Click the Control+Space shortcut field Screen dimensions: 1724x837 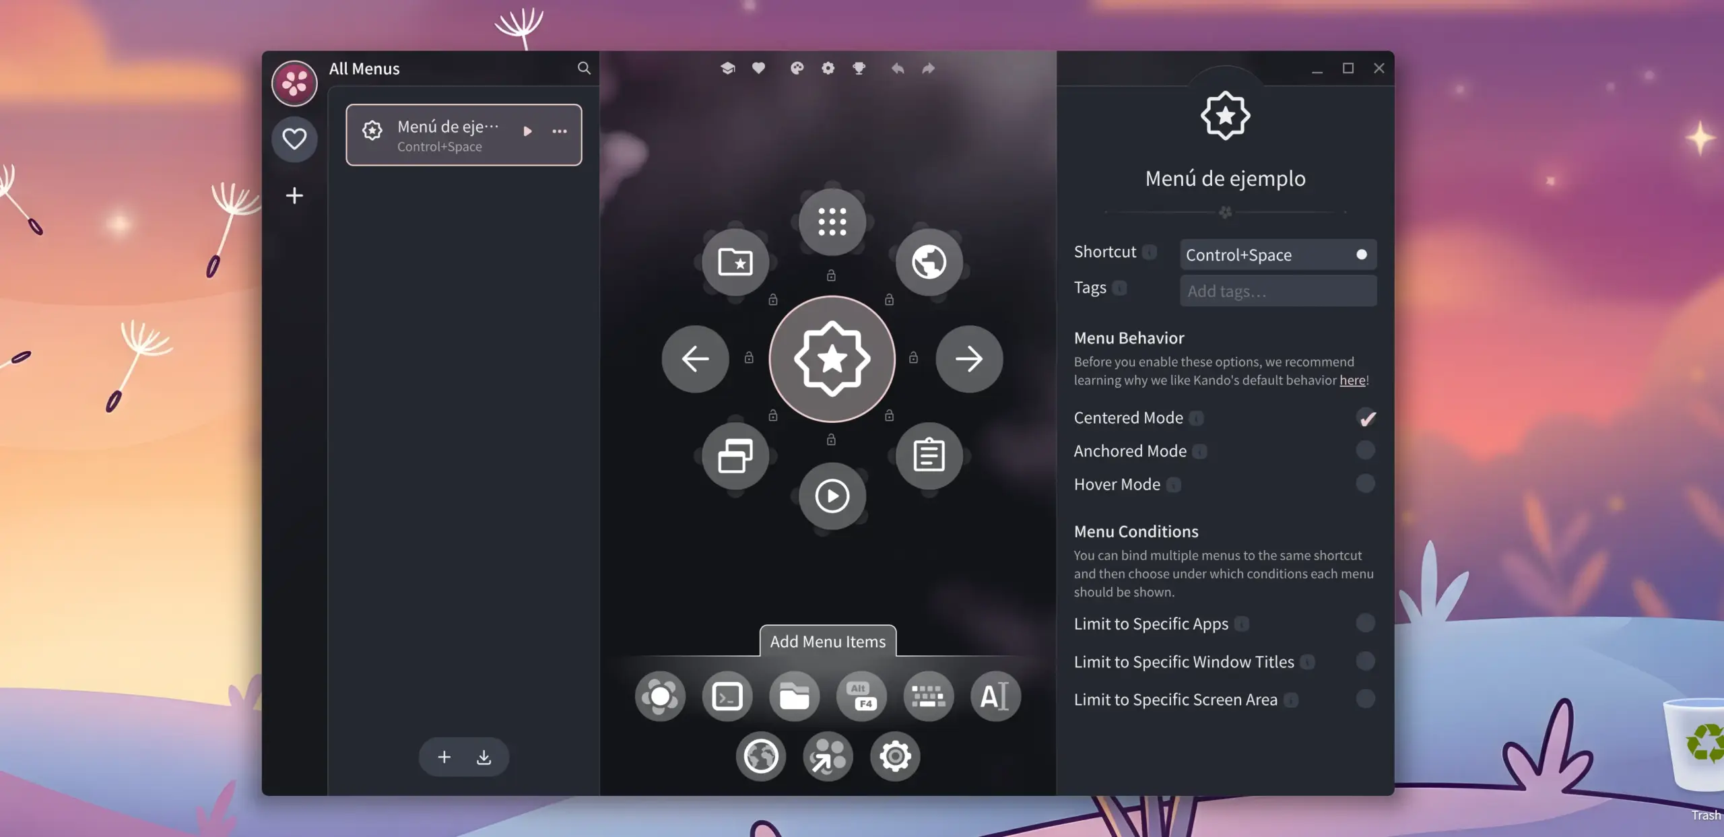1278,255
